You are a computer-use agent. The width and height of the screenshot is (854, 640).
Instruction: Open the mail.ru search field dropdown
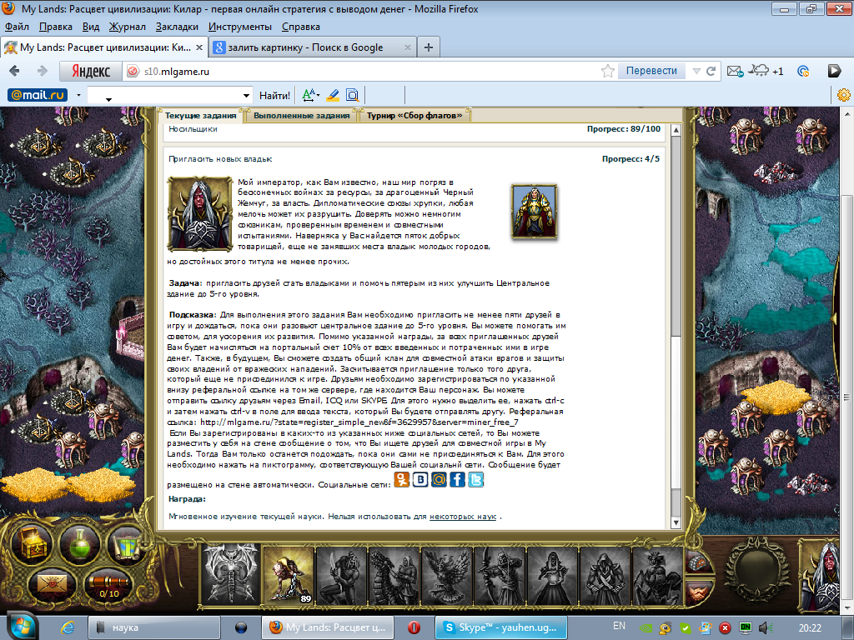point(246,96)
